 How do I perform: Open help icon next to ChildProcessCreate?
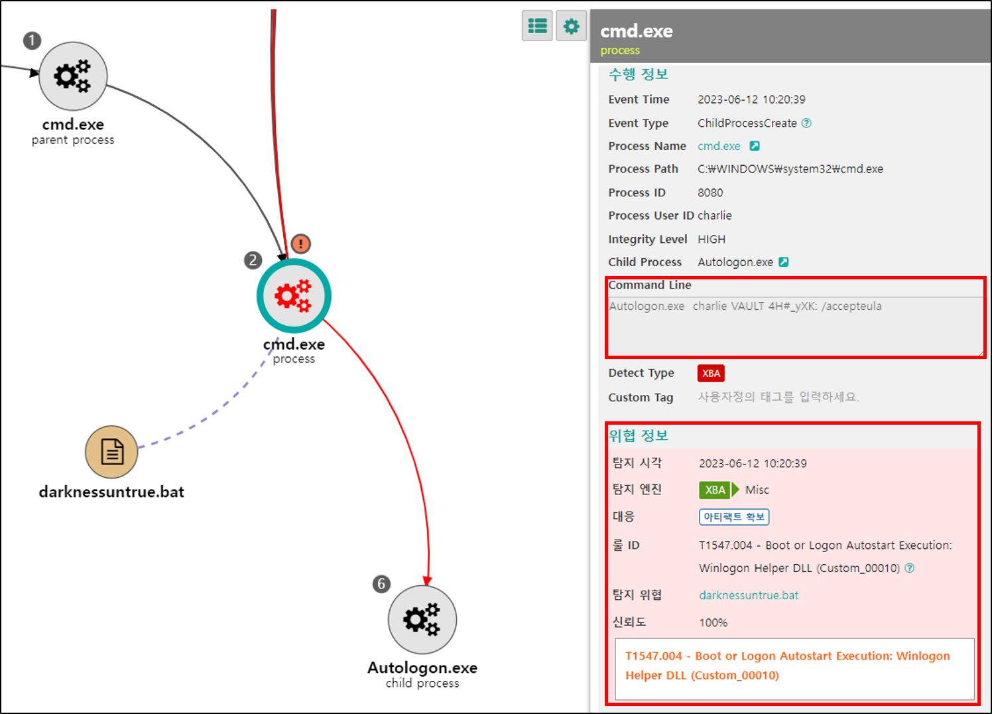point(806,123)
